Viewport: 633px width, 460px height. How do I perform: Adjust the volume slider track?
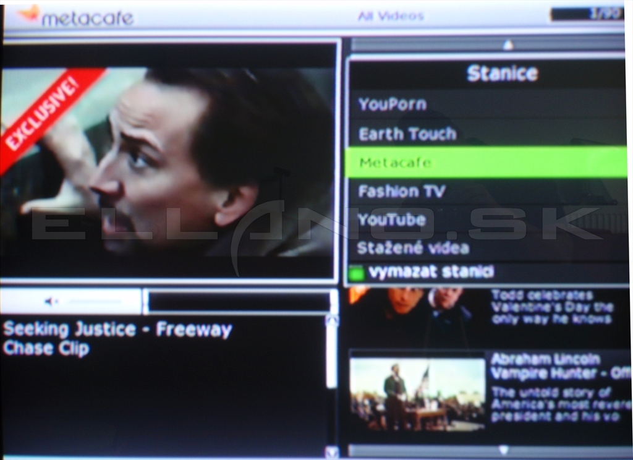pos(94,301)
